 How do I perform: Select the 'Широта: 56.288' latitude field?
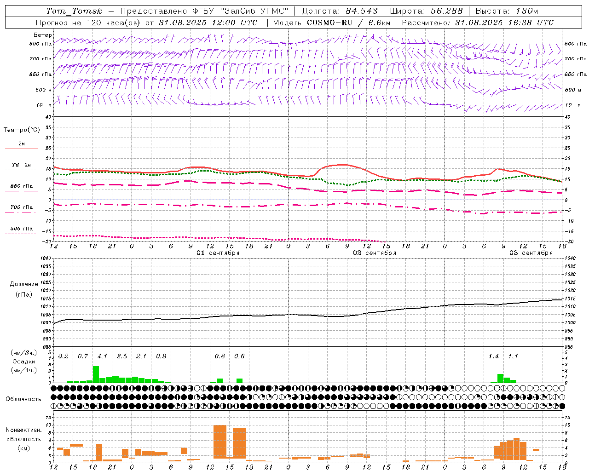coord(426,11)
